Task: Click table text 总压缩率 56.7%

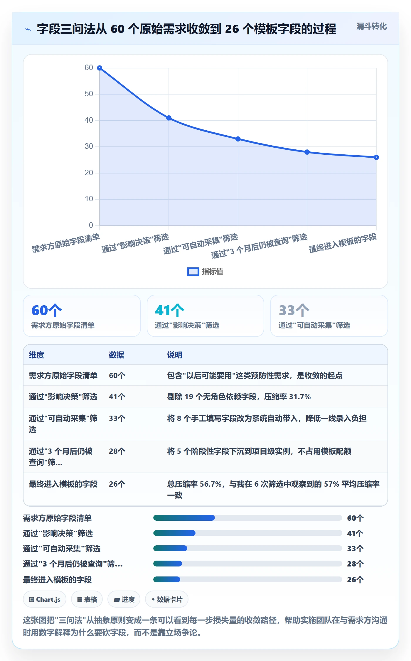Action: pyautogui.click(x=194, y=484)
